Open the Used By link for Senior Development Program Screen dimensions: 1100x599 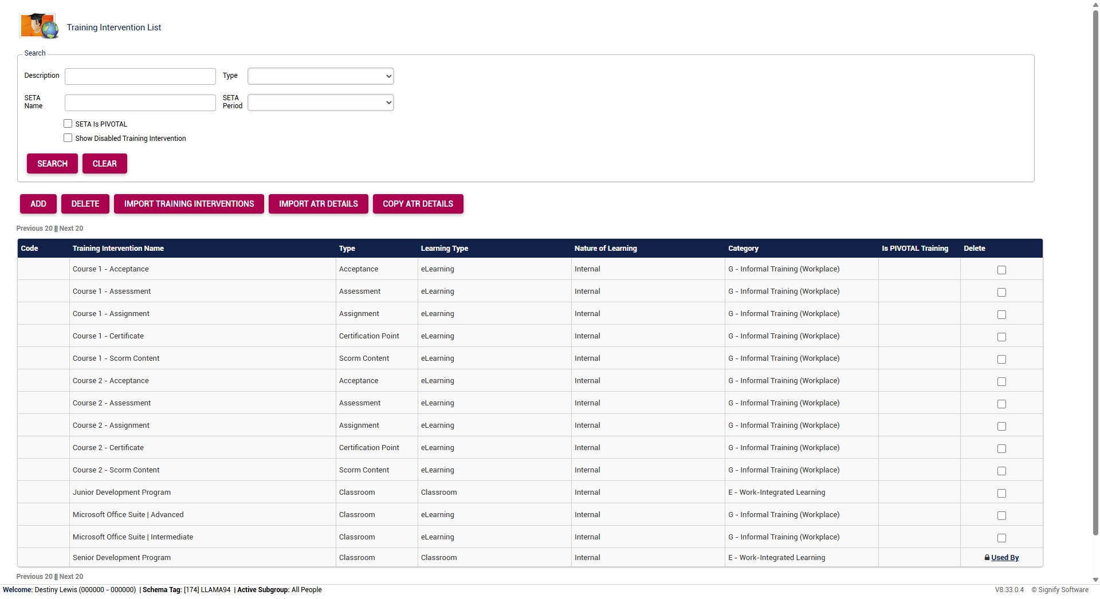[1005, 557]
